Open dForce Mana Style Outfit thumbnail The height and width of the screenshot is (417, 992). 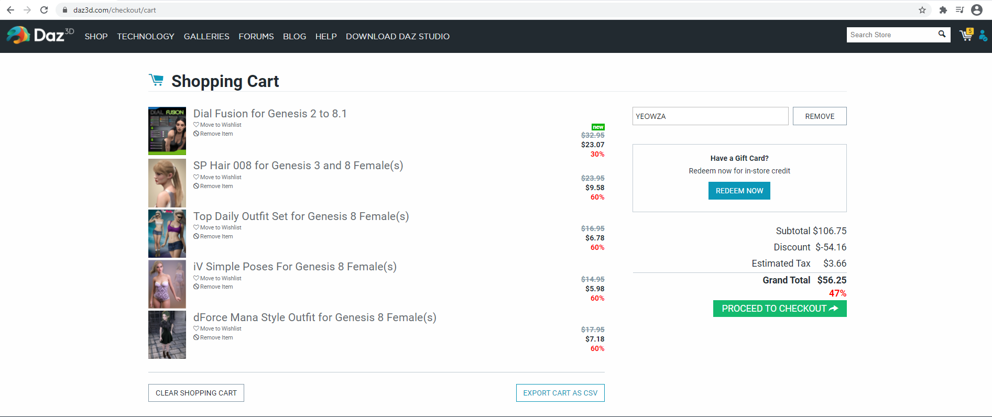167,335
